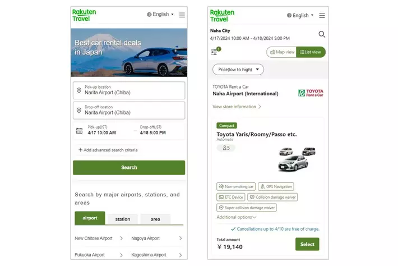Open the filter sliders icon
Image resolution: width=398 pixels, height=266 pixels.
pyautogui.click(x=214, y=52)
